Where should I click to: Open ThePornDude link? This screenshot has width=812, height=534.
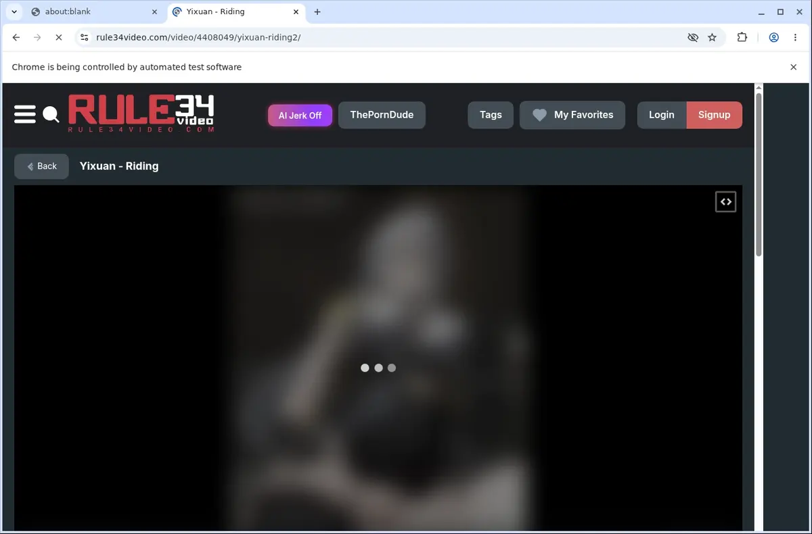click(382, 115)
